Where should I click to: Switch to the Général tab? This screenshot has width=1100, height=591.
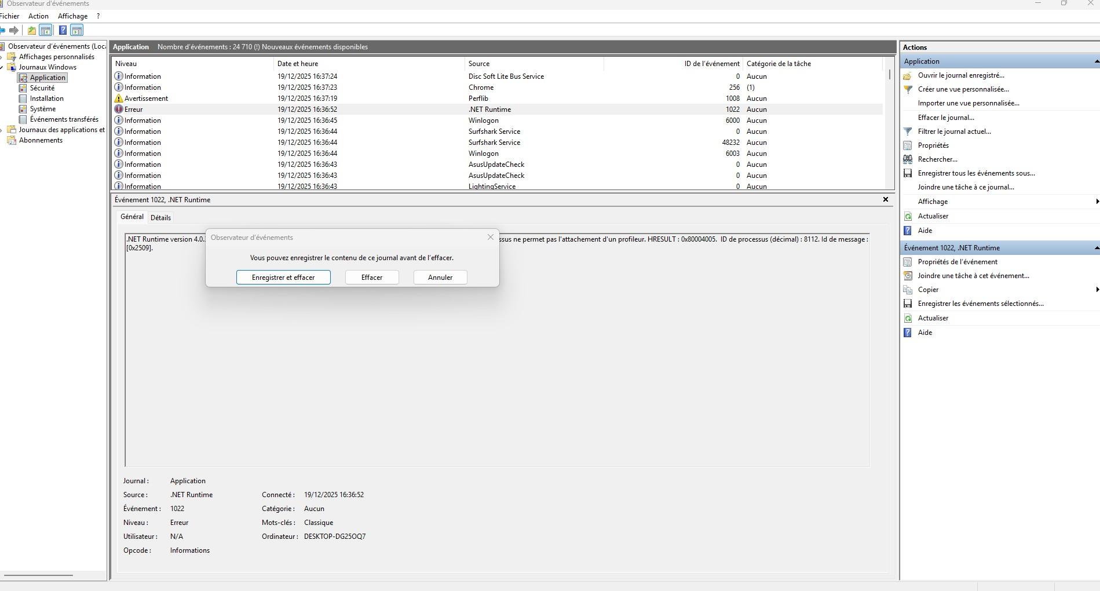[132, 217]
